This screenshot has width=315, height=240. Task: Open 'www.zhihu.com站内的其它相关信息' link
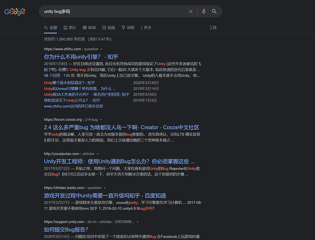tap(74, 106)
